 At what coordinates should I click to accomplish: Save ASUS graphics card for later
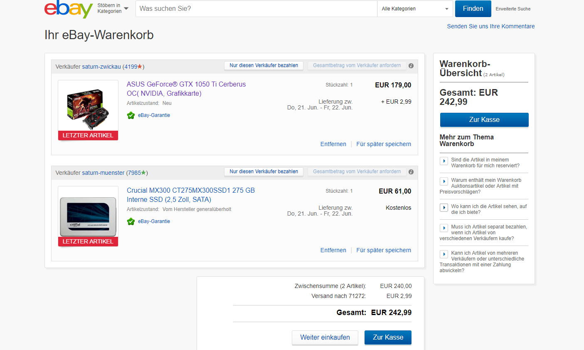coord(384,144)
